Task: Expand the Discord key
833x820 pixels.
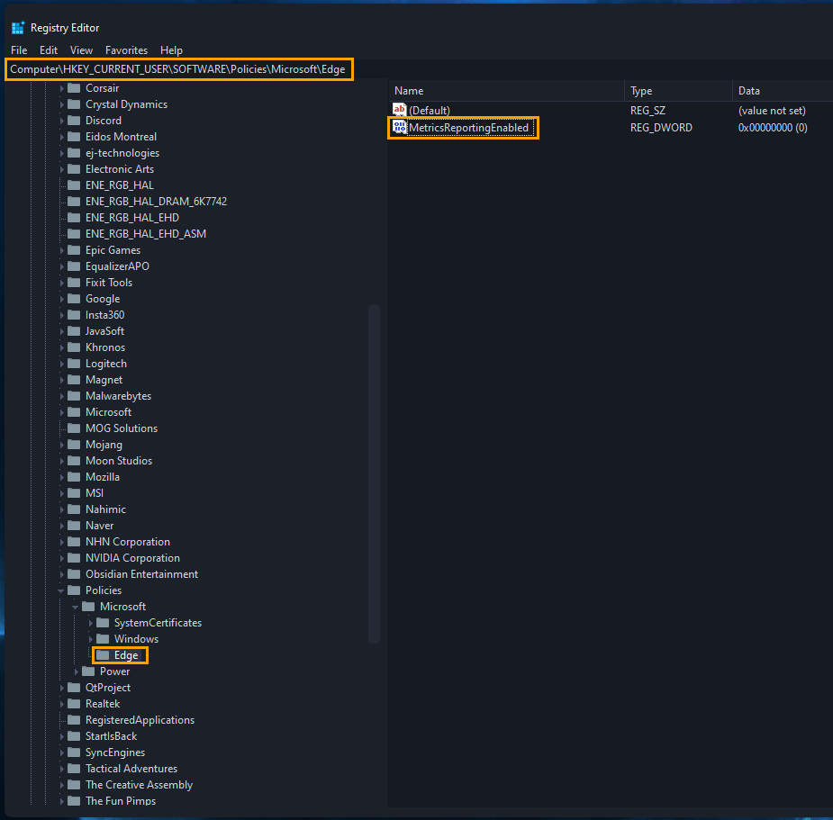Action: [61, 121]
